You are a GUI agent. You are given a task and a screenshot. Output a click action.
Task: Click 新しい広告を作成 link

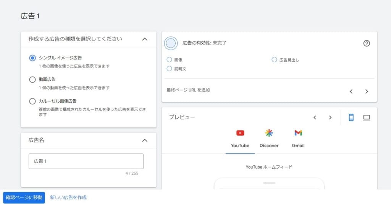[68, 198]
